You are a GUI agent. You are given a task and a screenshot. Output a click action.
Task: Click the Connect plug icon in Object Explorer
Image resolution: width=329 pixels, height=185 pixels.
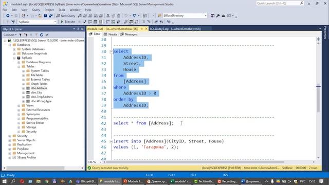pyautogui.click(x=21, y=35)
